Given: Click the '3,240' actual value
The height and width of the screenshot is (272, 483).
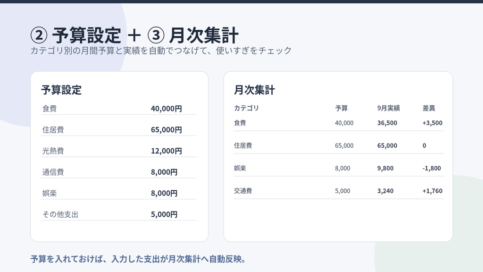Looking at the screenshot, I should tap(385, 191).
